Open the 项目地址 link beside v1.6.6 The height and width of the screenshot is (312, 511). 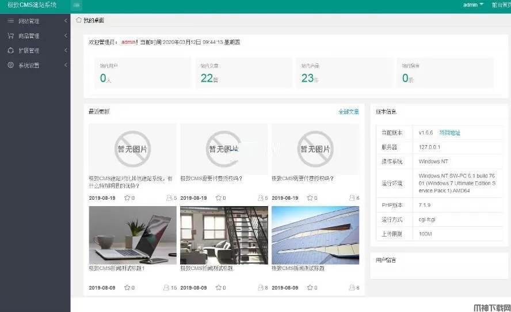click(x=450, y=132)
